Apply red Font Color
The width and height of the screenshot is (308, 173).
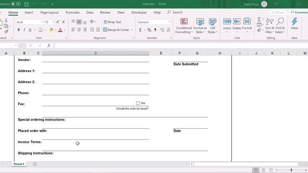point(60,30)
